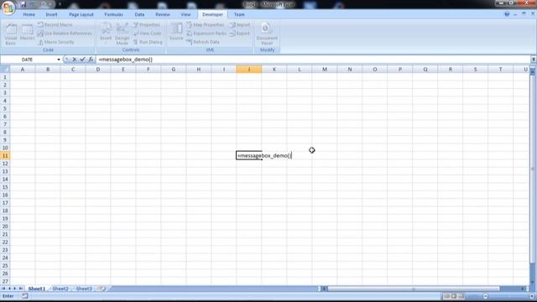Viewport: 537px width, 302px height.
Task: Open the Formulas tab
Action: point(114,14)
